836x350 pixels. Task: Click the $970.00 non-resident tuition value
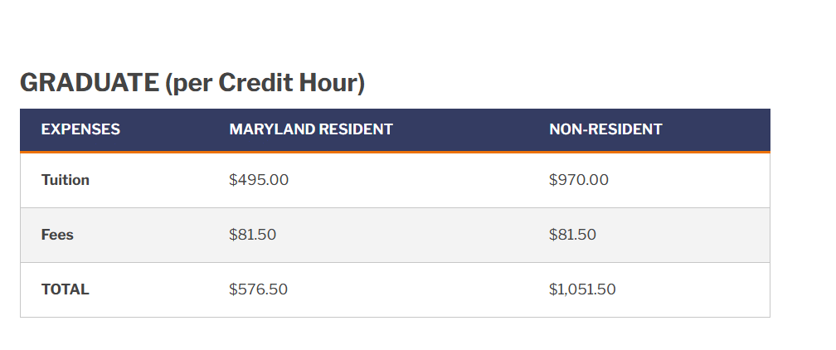click(579, 180)
